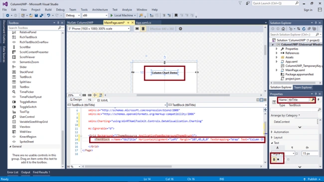
Task: Click the Open File toolbar icon
Action: tap(31, 15)
